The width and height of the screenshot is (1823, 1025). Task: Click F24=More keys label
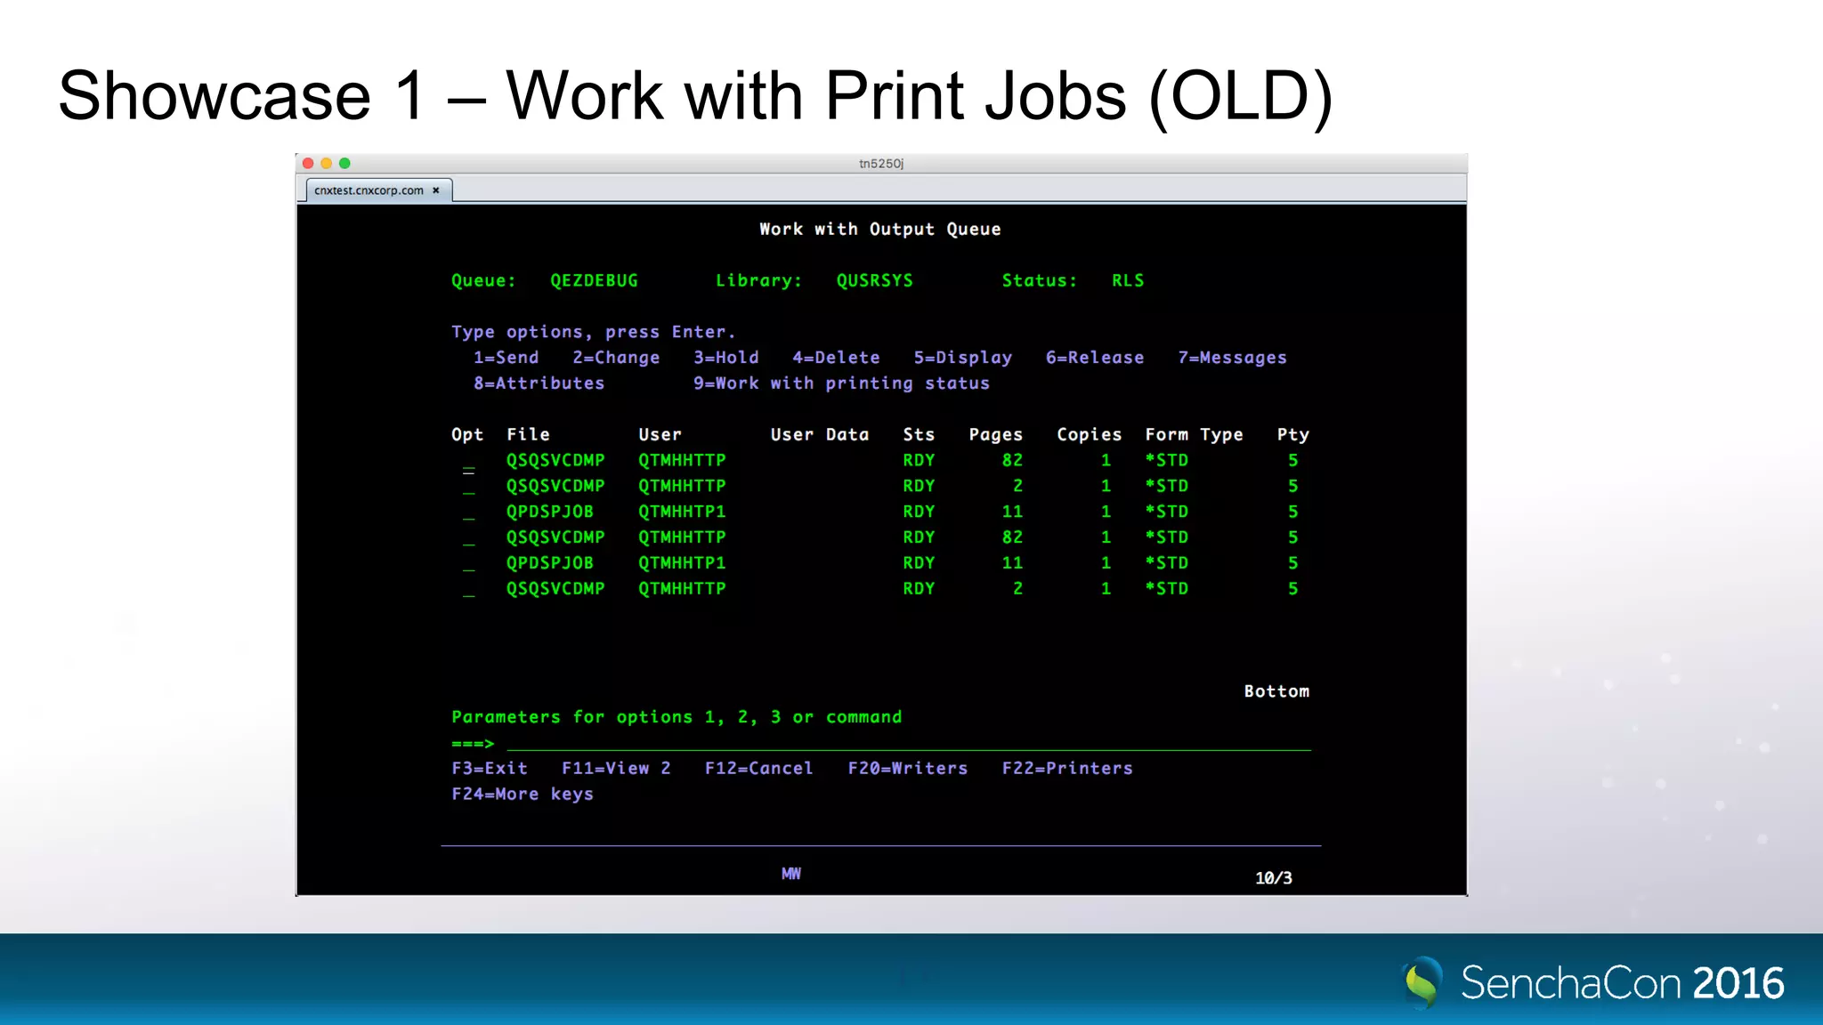[x=523, y=794]
